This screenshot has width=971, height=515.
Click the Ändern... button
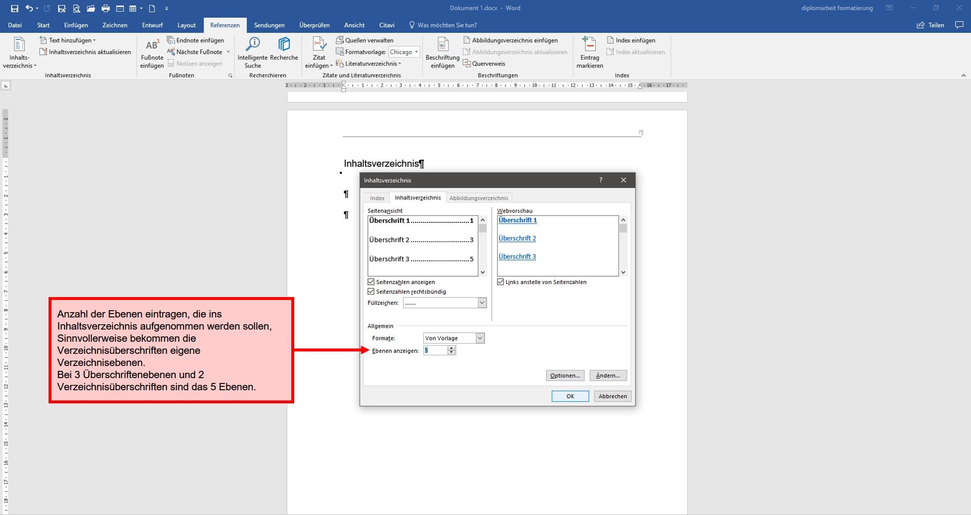pyautogui.click(x=608, y=376)
